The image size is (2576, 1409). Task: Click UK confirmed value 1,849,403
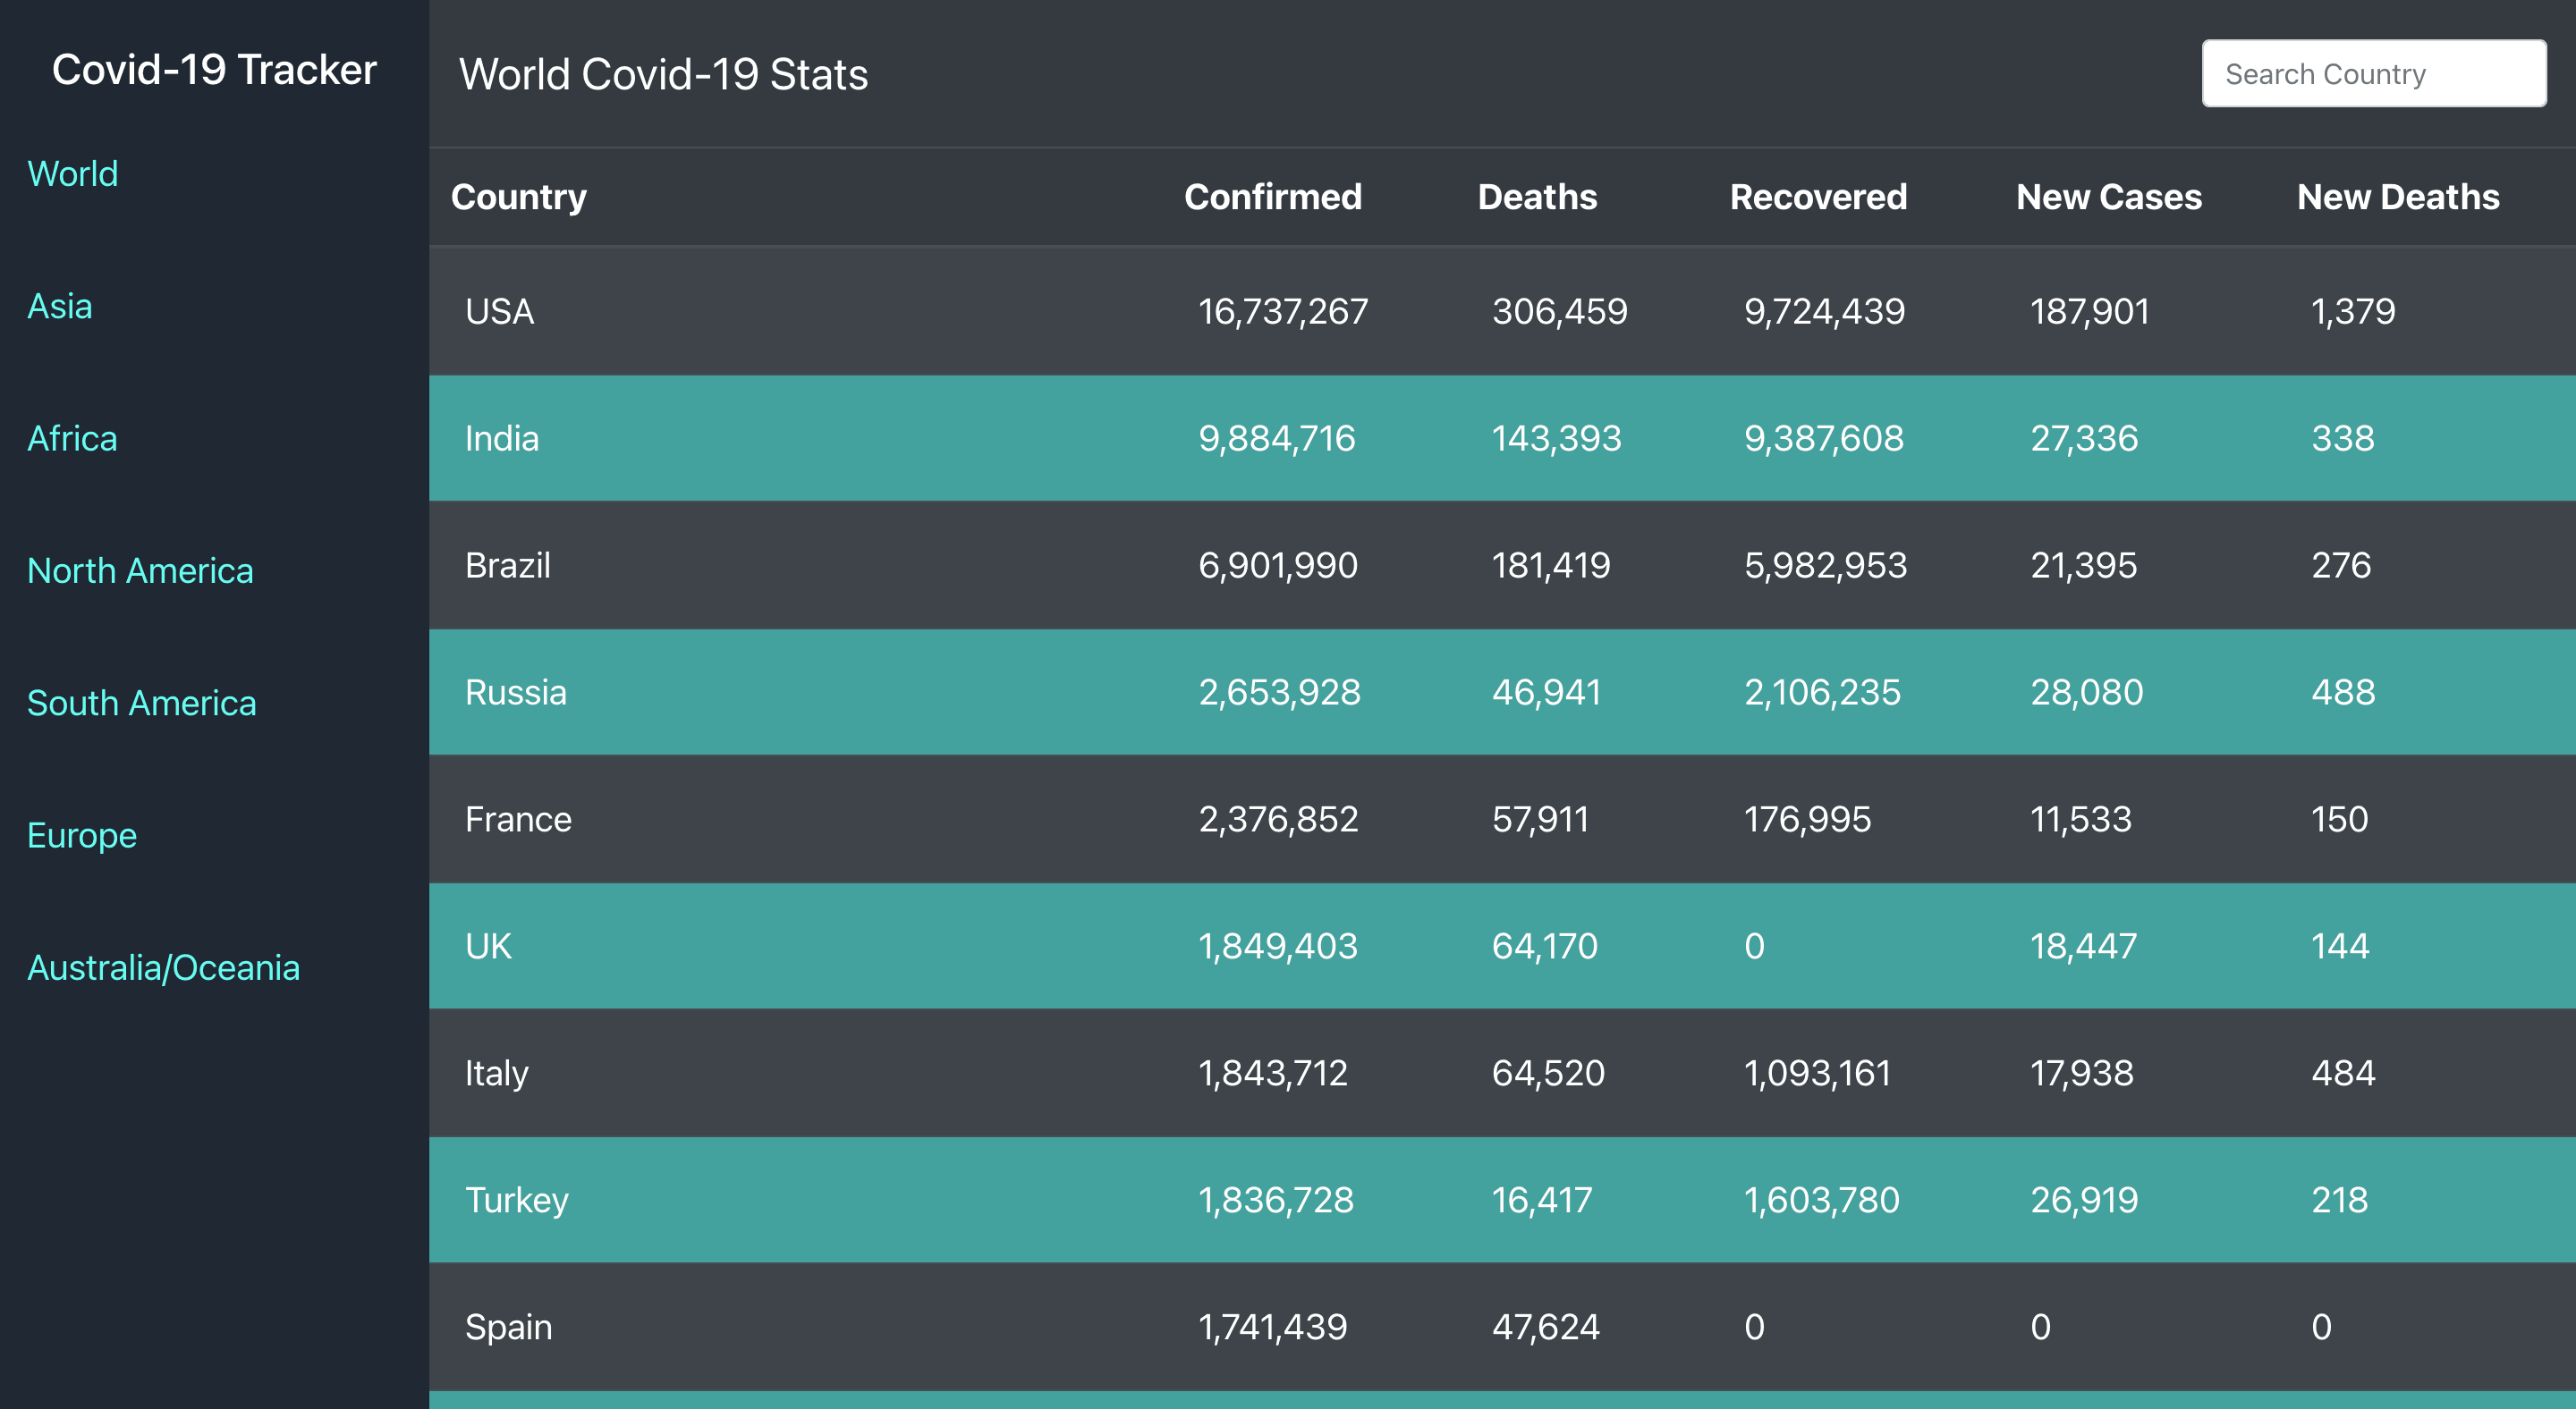[x=1278, y=946]
